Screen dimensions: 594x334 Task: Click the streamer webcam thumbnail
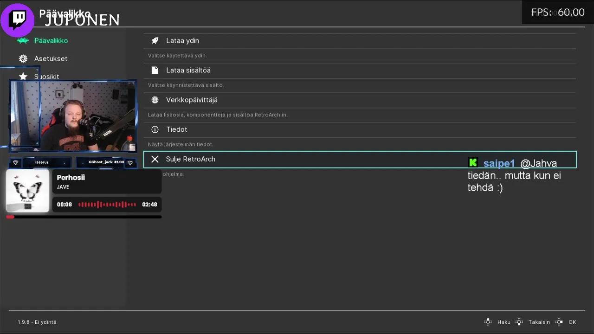point(73,116)
